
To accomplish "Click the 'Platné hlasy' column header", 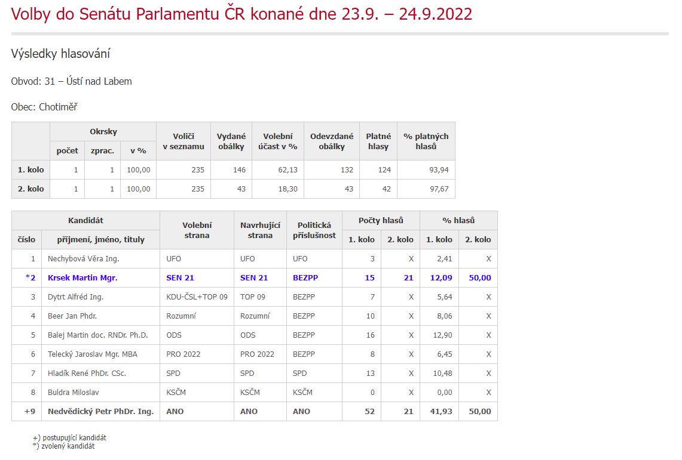I will pos(378,141).
